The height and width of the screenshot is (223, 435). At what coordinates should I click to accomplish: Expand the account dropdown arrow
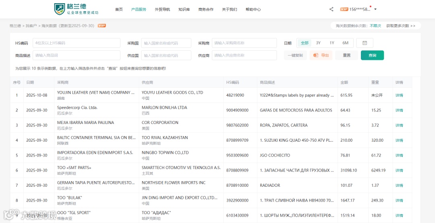tap(375, 9)
